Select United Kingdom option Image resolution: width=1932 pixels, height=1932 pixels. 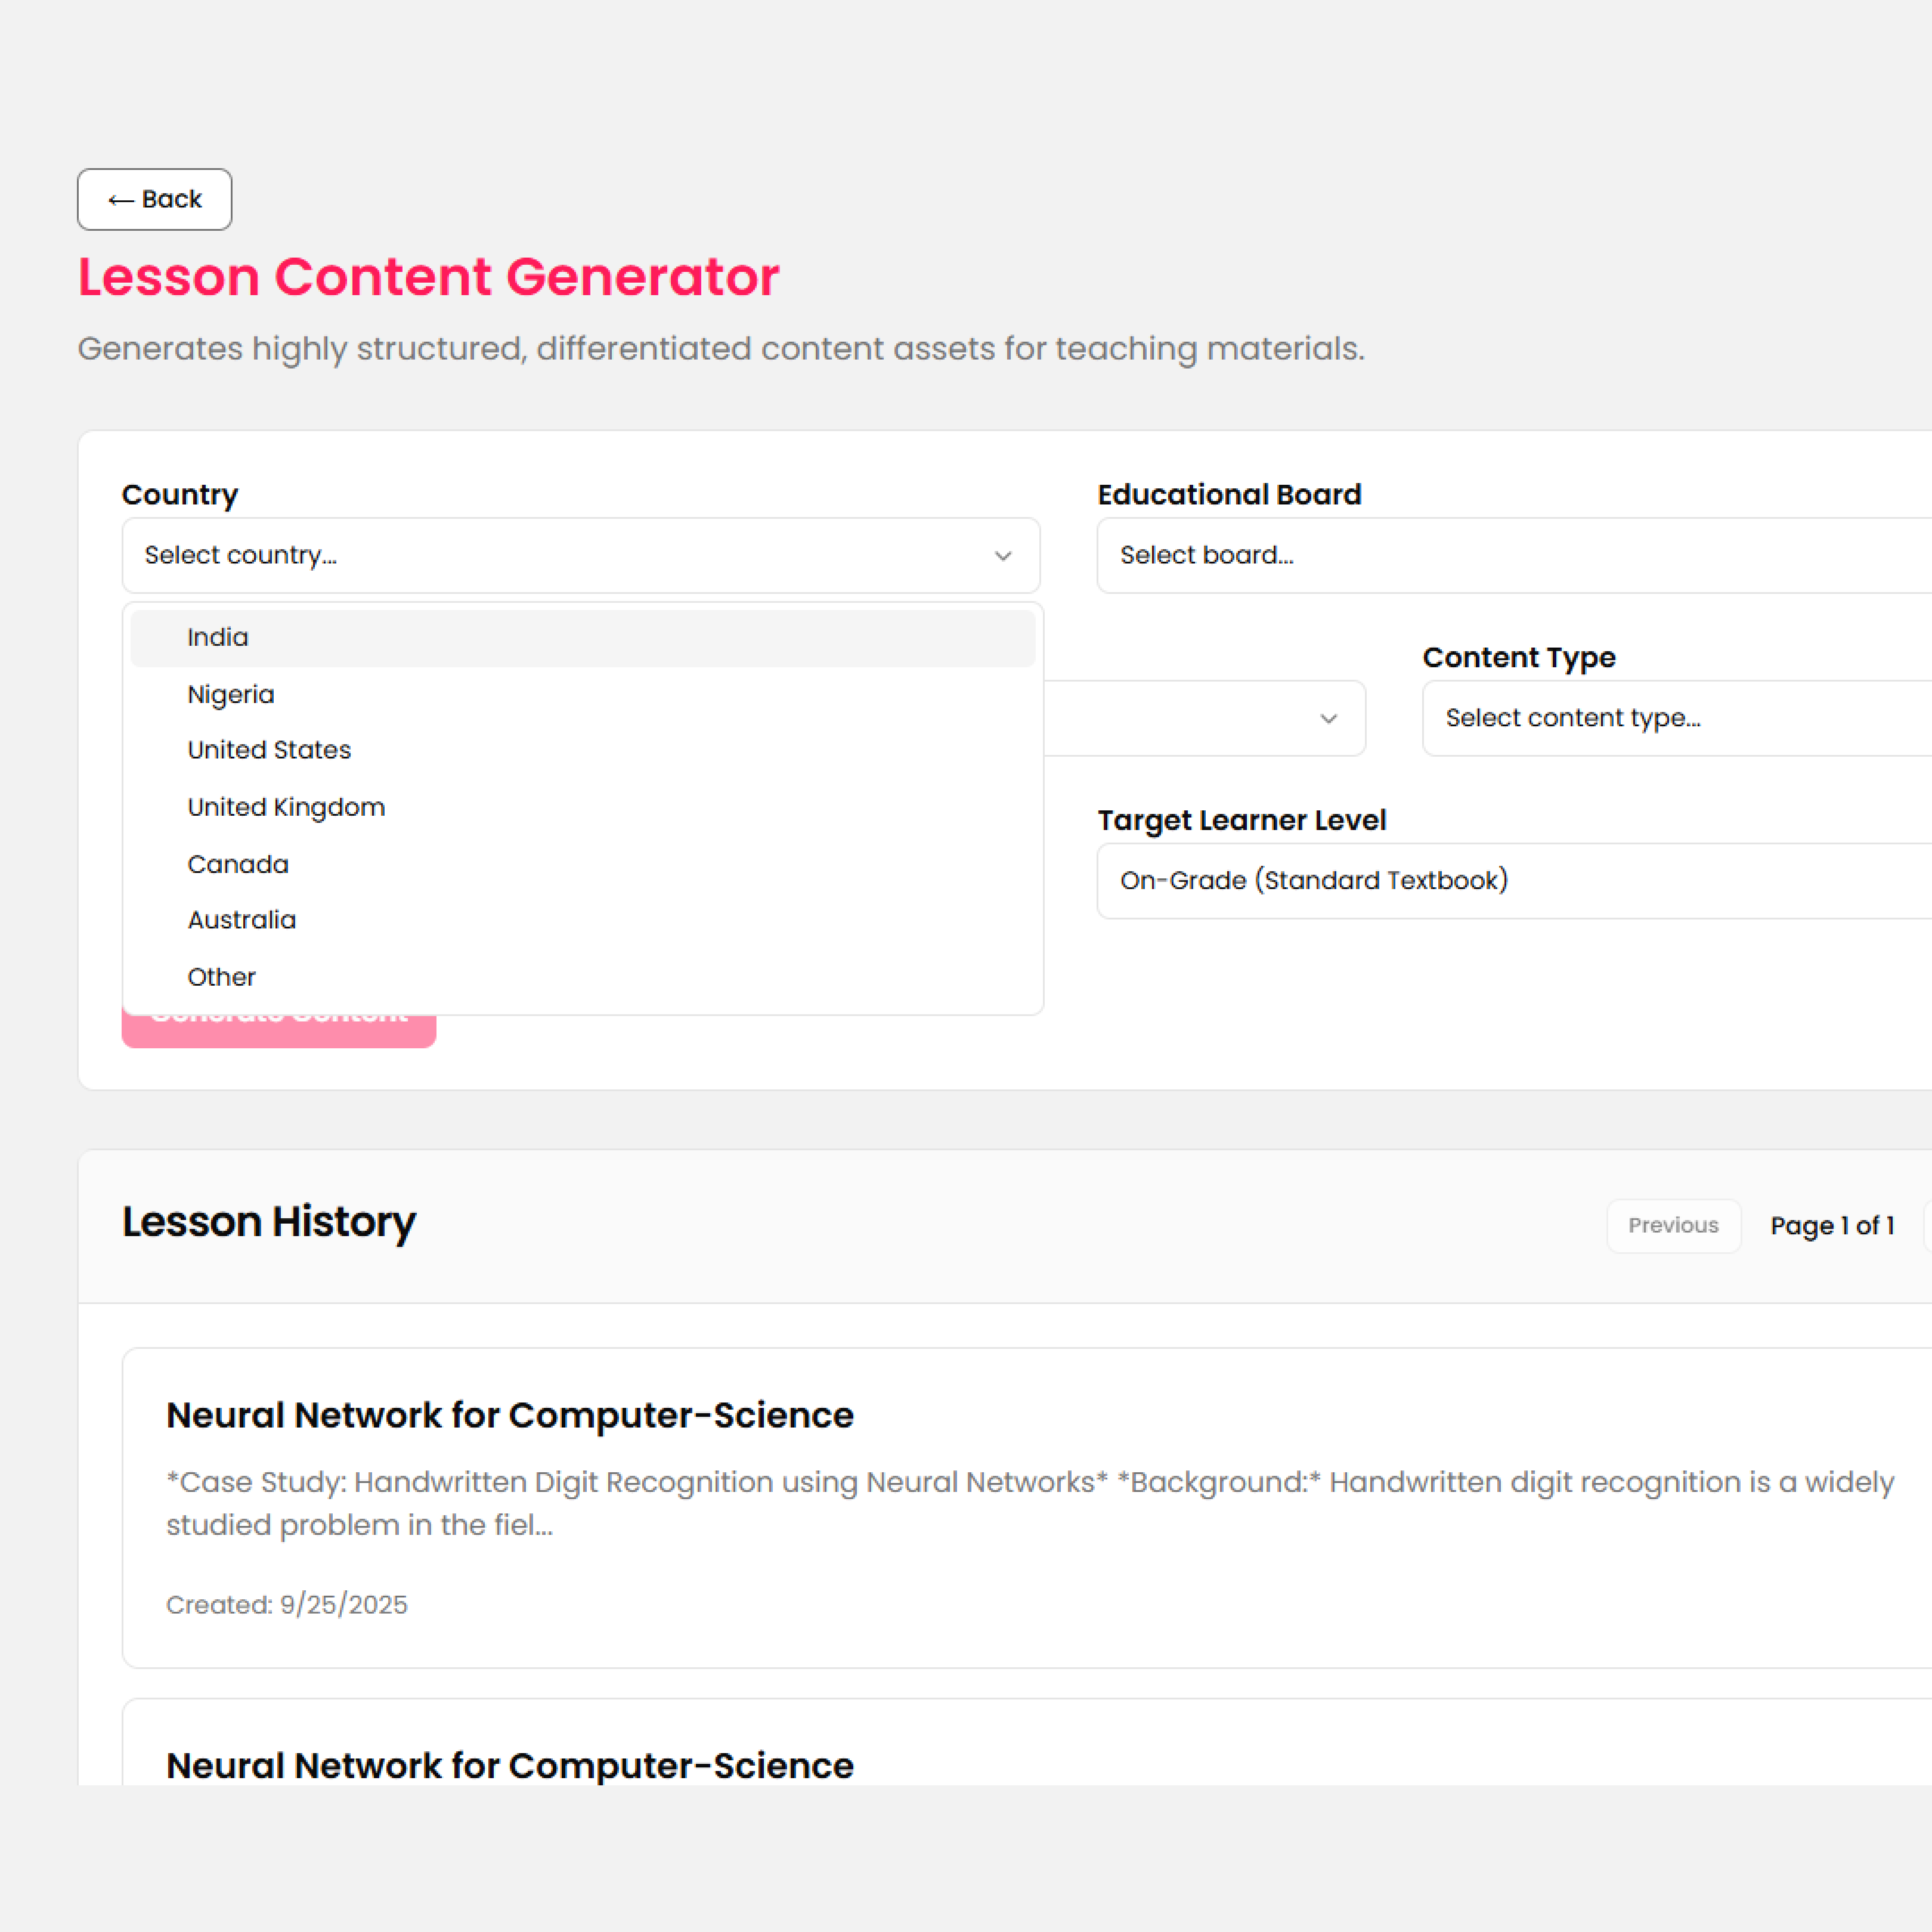[286, 807]
